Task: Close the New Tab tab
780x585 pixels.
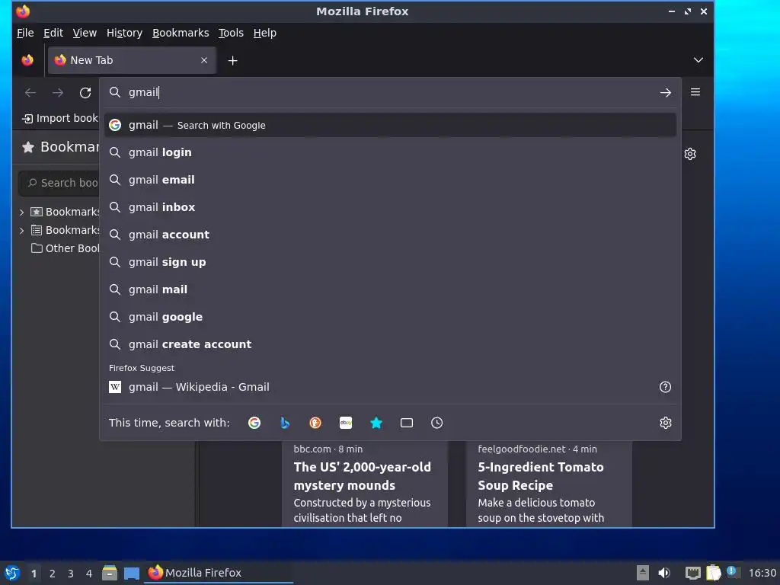Action: pyautogui.click(x=204, y=60)
